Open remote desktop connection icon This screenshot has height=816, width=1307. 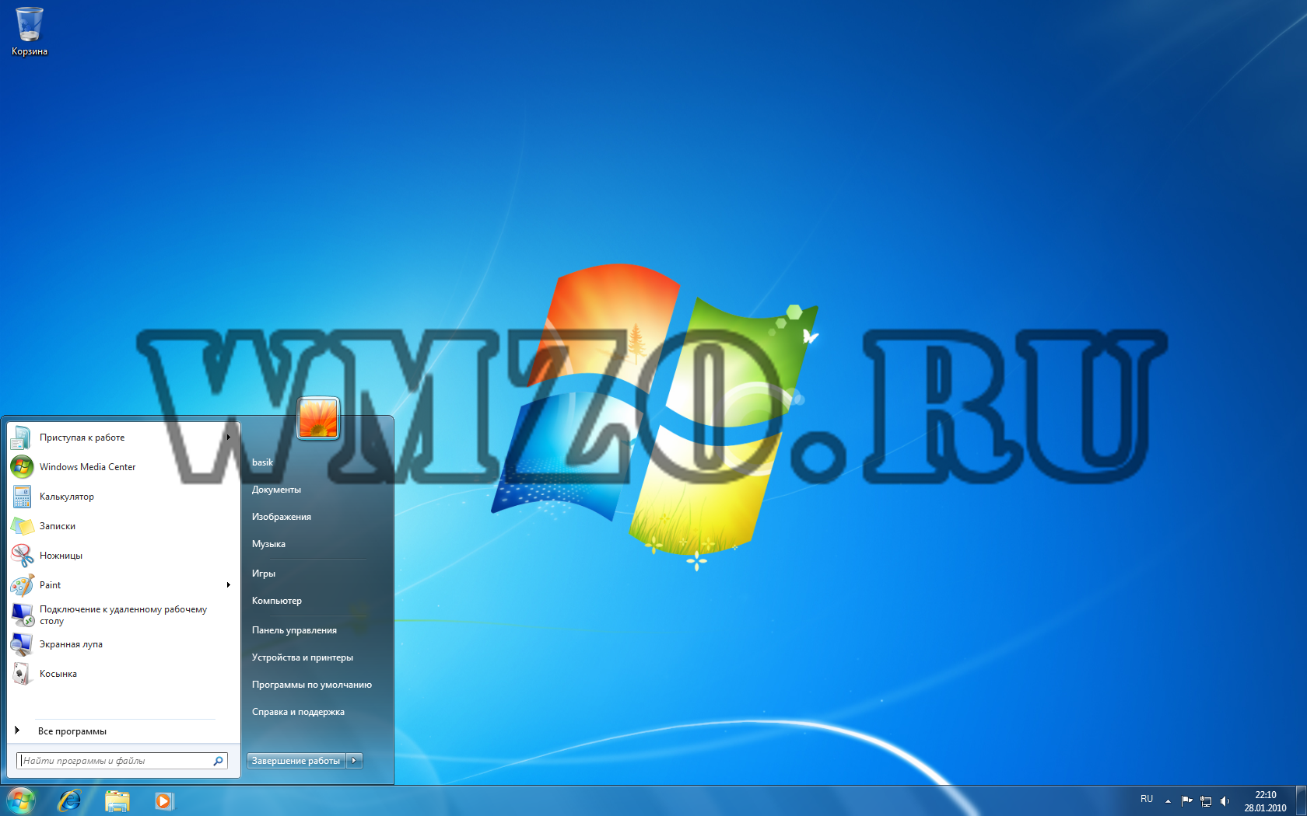click(x=22, y=615)
